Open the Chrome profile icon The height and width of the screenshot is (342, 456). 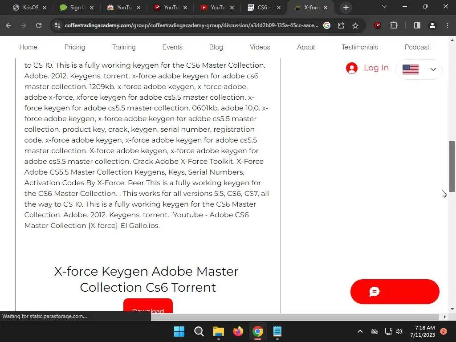[x=432, y=25]
